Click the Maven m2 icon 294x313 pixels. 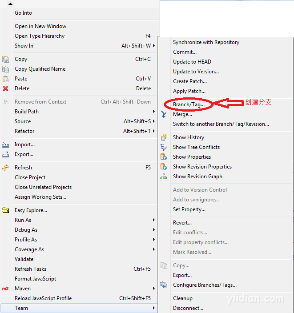(x=5, y=289)
